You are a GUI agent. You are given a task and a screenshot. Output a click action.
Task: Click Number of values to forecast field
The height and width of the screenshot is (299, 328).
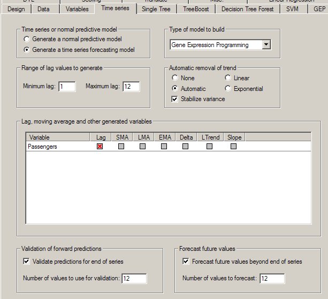(272, 279)
